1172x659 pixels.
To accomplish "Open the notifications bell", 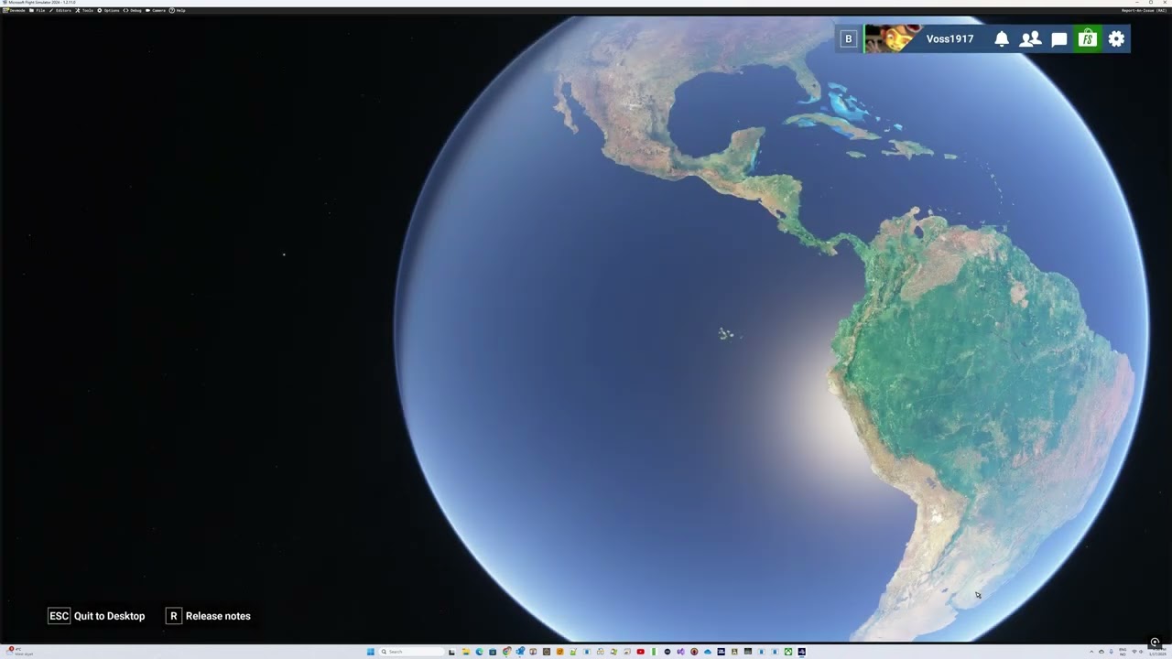I will 1002,39.
